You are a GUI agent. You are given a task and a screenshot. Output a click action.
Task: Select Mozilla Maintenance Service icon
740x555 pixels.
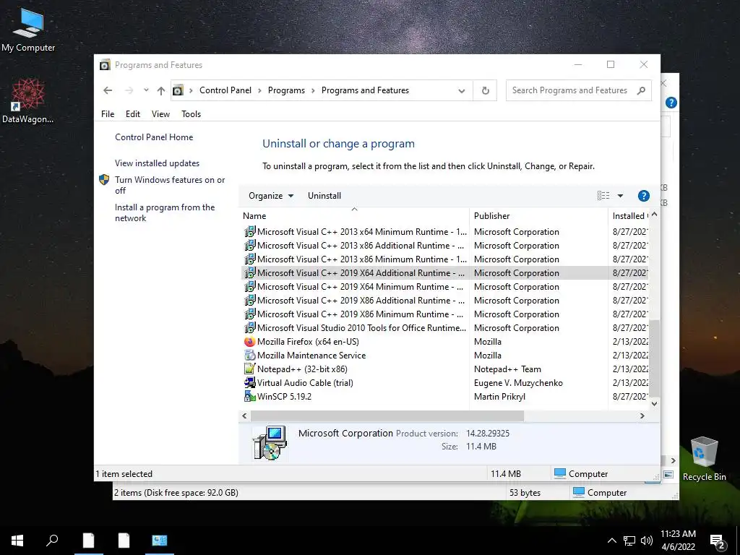tap(249, 356)
